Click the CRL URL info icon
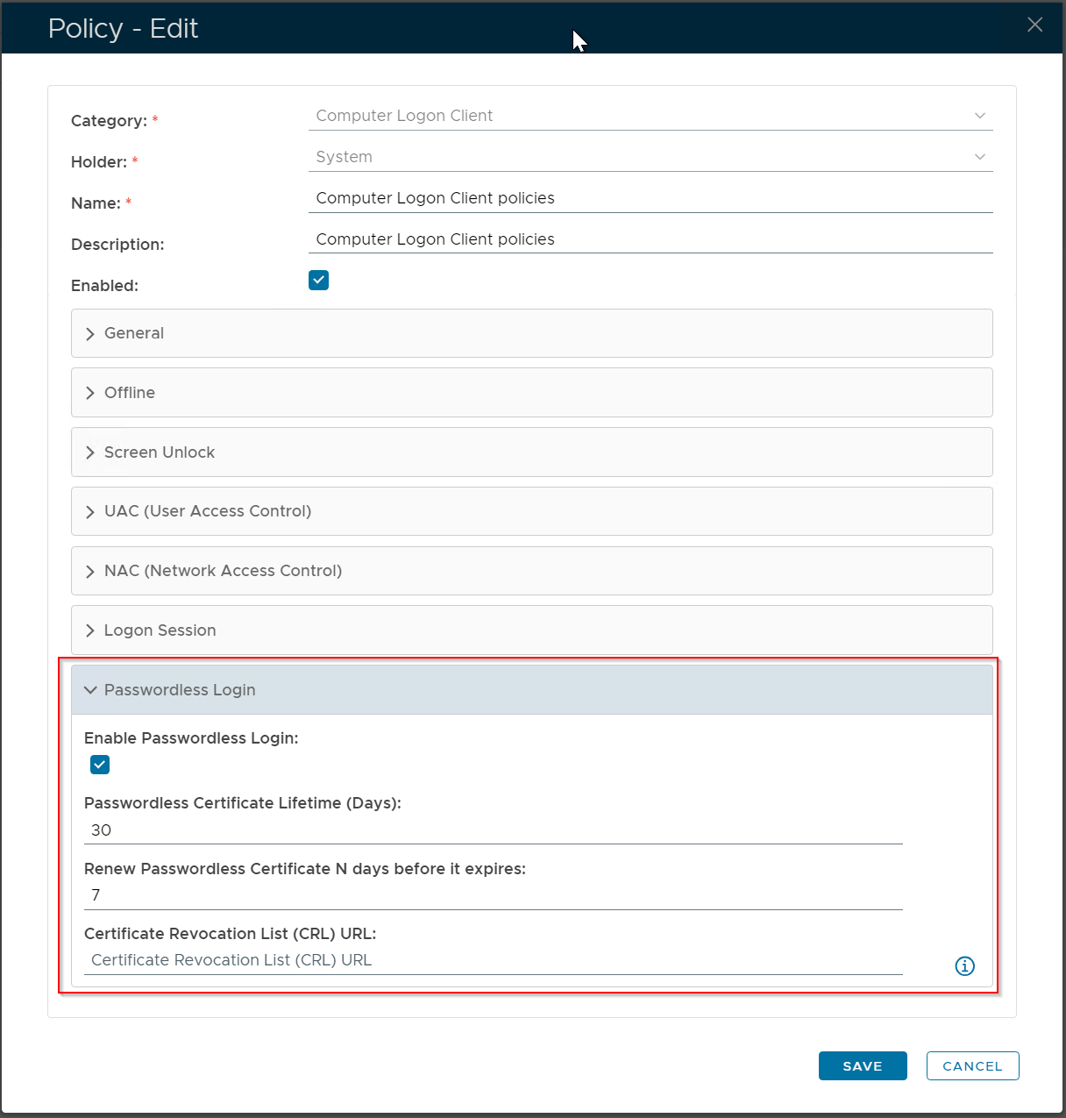Image resolution: width=1066 pixels, height=1118 pixels. (964, 965)
